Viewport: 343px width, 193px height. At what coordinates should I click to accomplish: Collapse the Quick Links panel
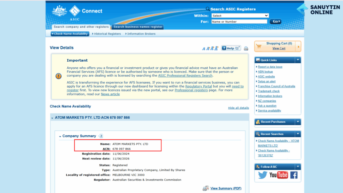(298, 60)
